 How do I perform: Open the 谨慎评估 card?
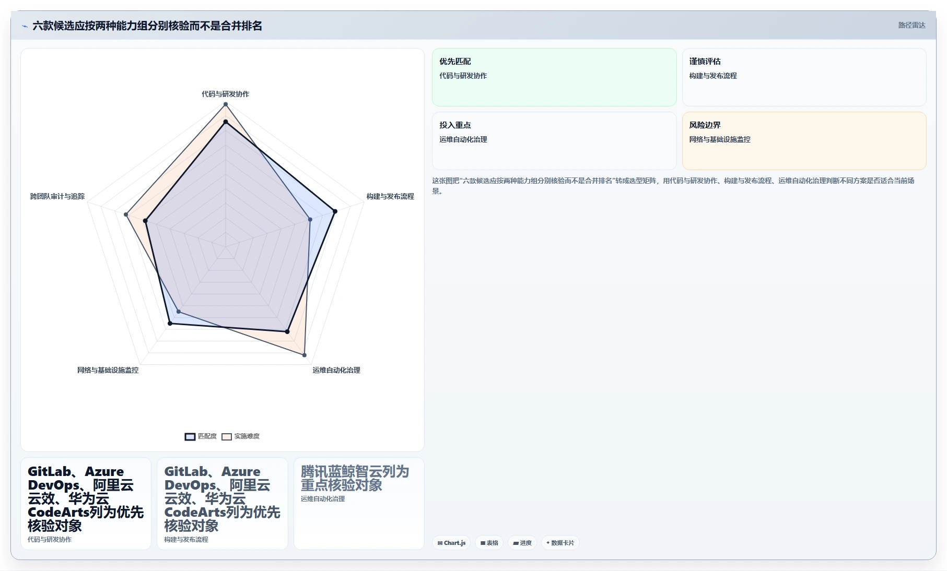[804, 77]
